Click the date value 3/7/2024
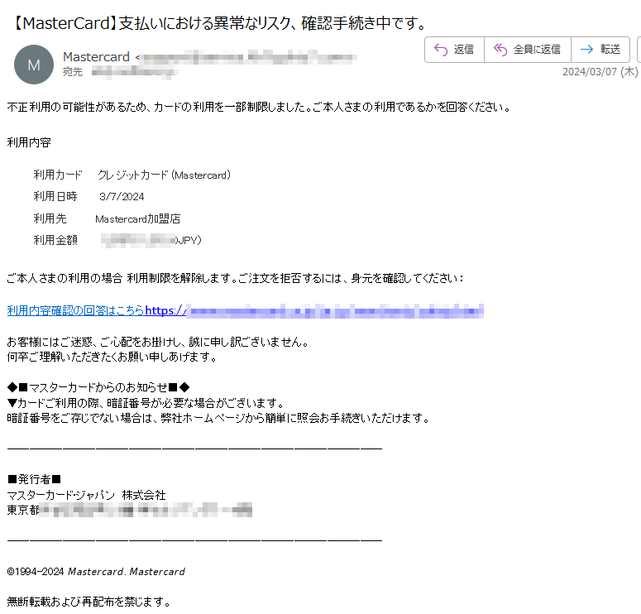This screenshot has width=641, height=614. coord(122,197)
